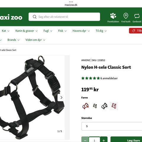Choose the crossed-out red harness variant
This screenshot has height=142, width=142.
point(114,106)
